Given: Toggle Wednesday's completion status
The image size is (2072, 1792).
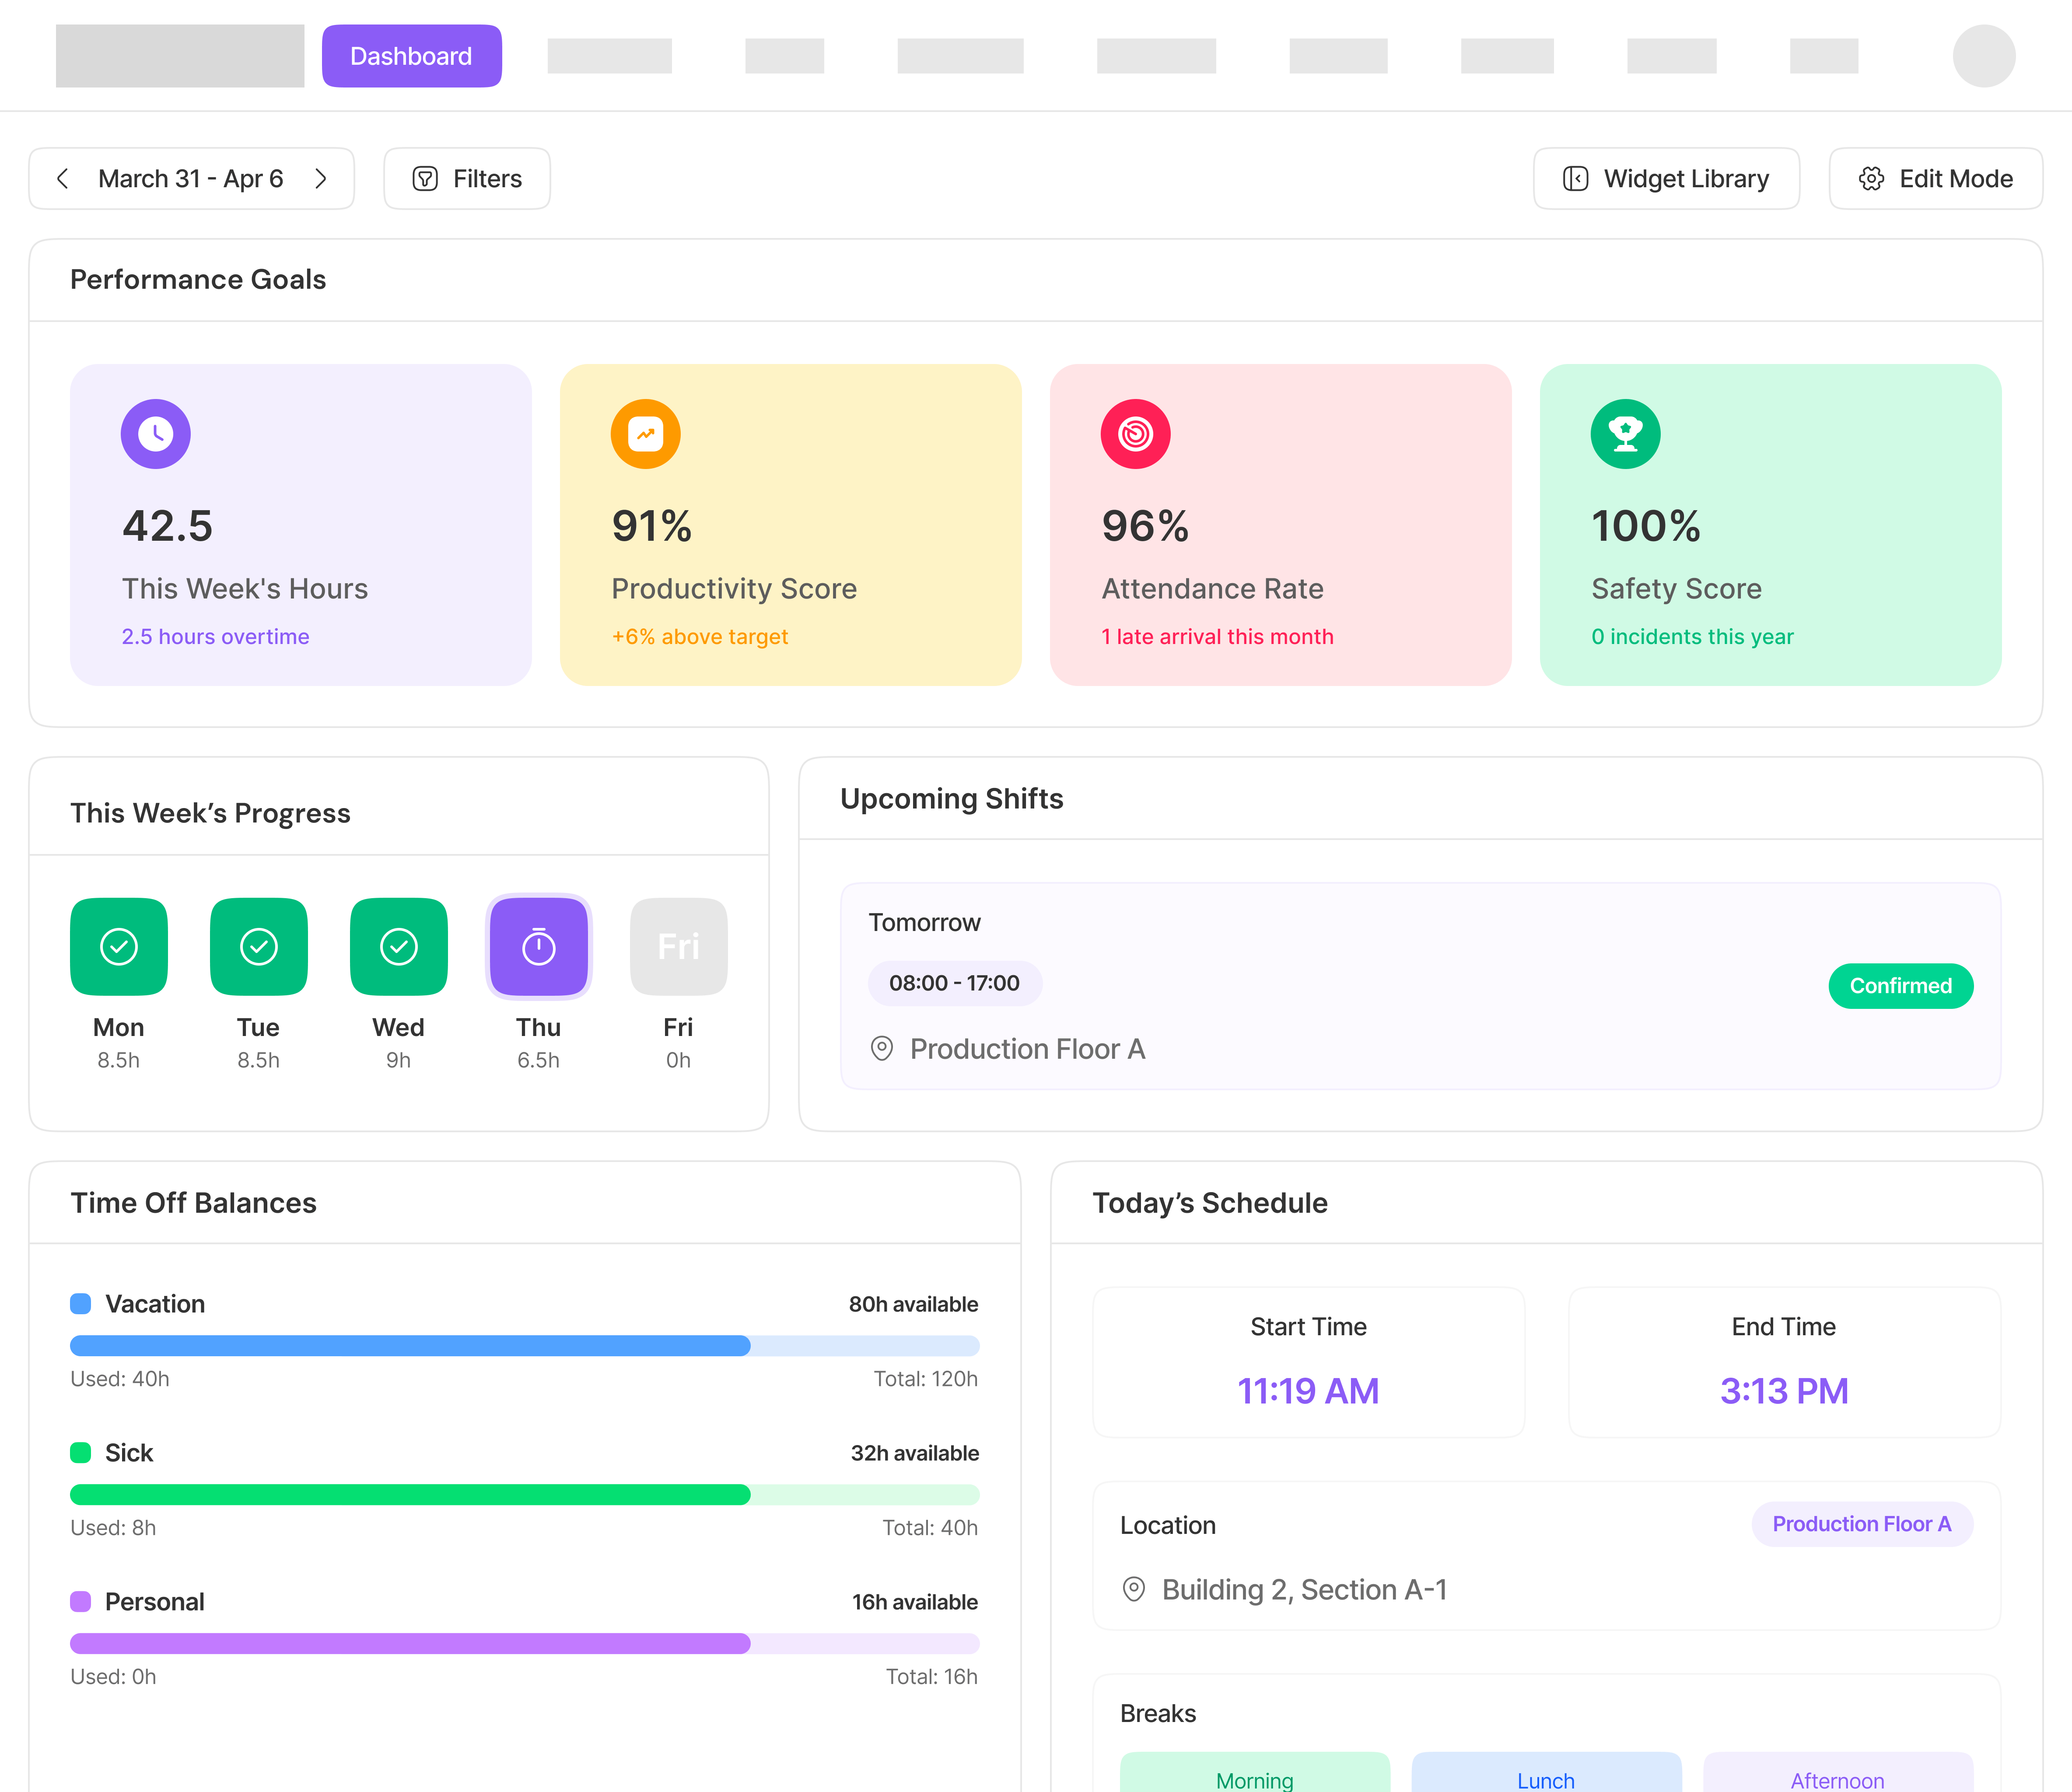Looking at the screenshot, I should [398, 947].
